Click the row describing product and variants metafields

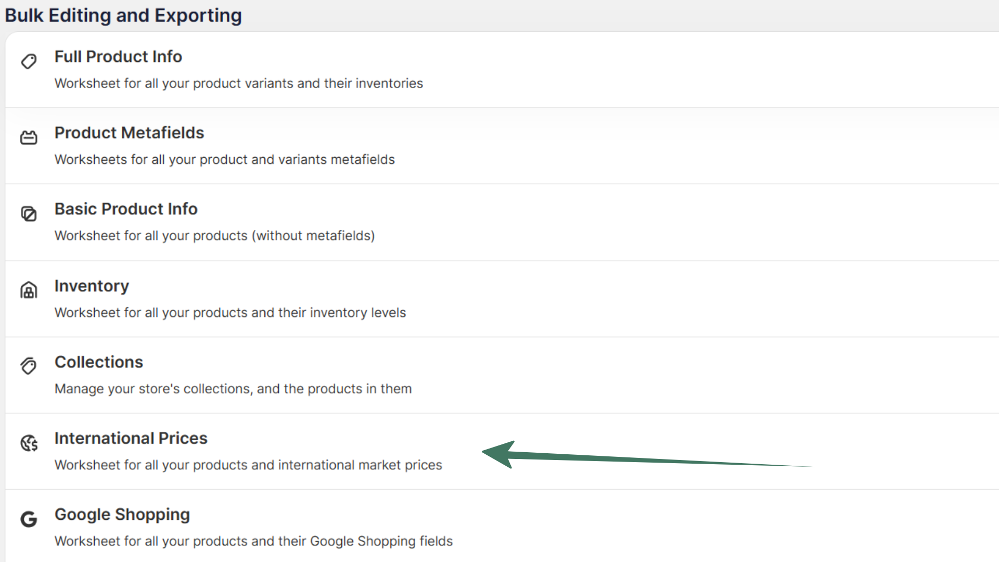tap(224, 160)
